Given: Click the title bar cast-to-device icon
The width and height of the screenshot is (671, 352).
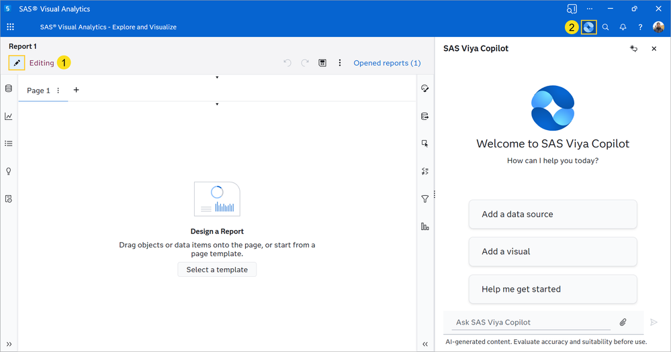Looking at the screenshot, I should pyautogui.click(x=572, y=9).
